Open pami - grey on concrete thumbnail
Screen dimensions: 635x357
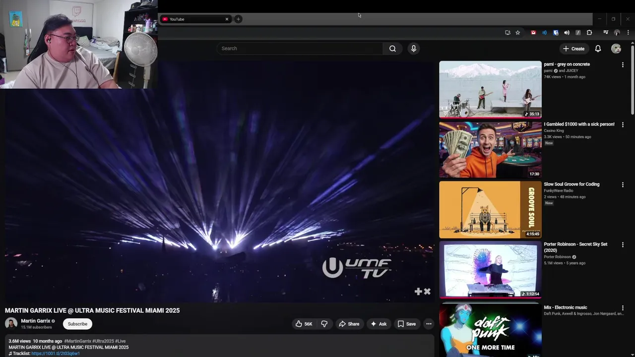coord(490,89)
